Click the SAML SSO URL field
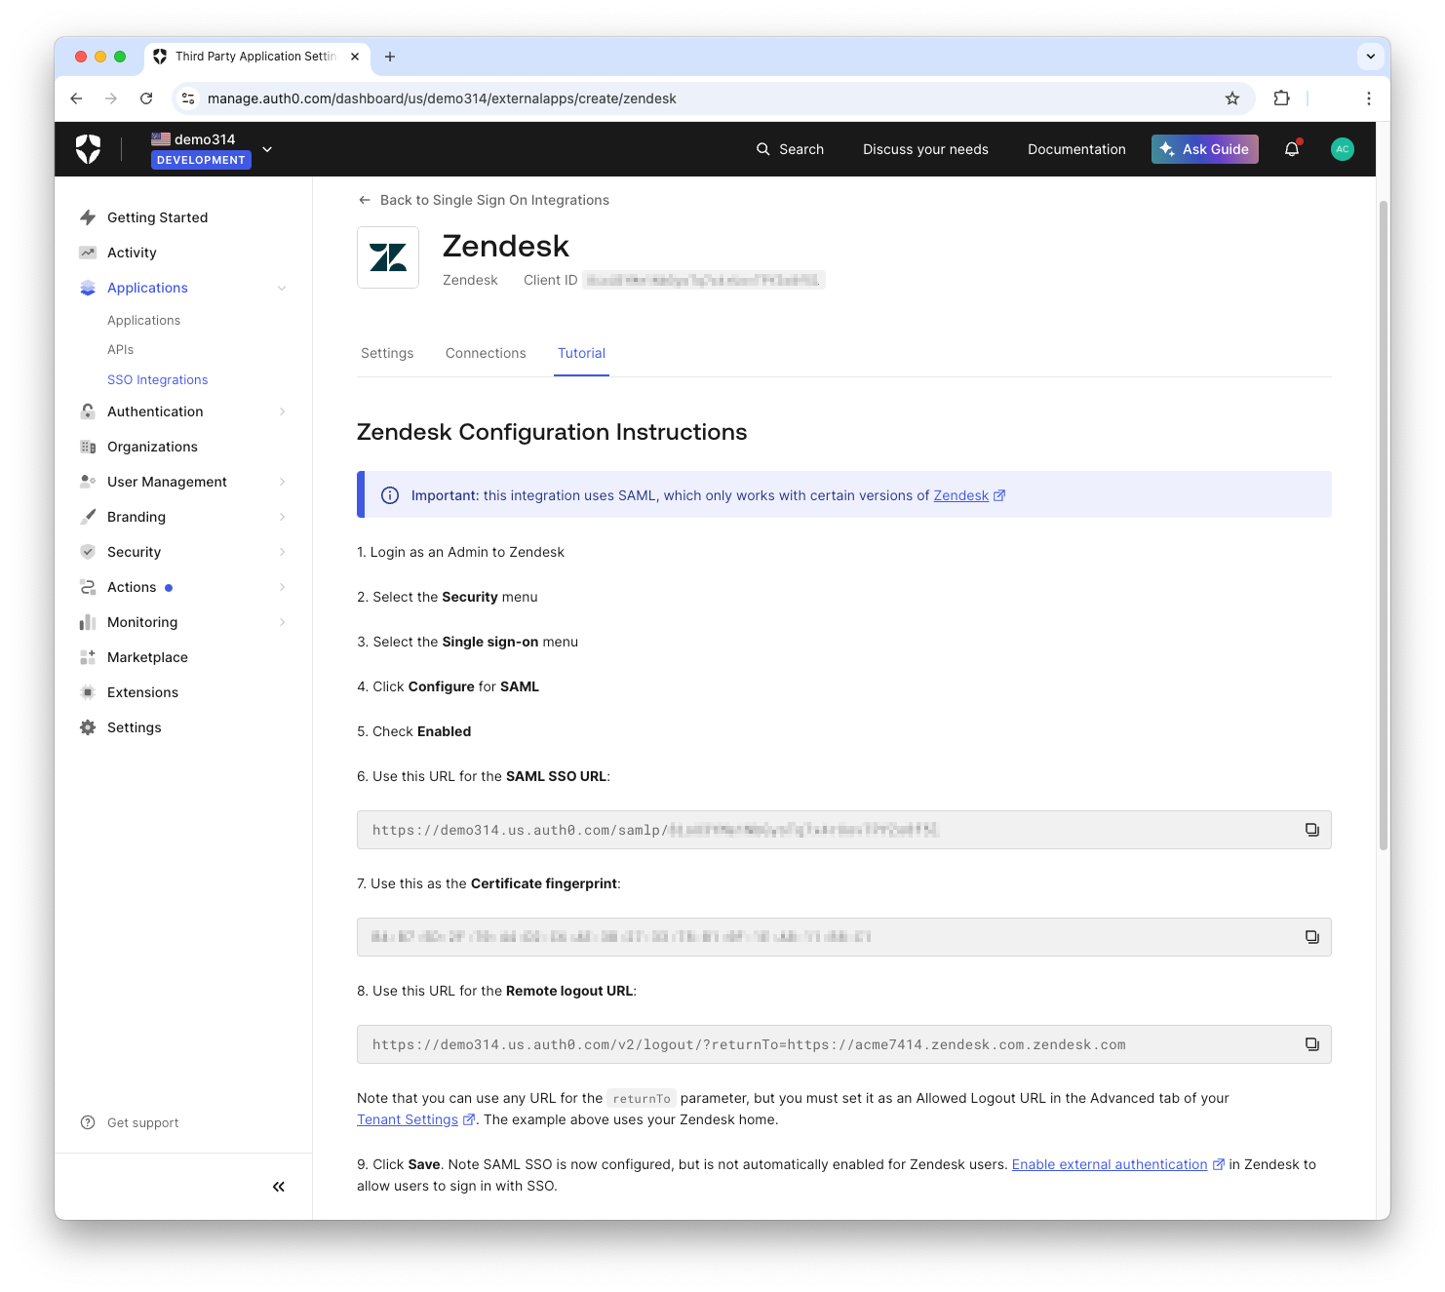Viewport: 1445px width, 1292px height. 843,830
